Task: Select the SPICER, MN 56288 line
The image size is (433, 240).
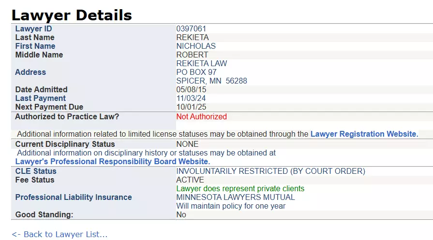Action: (x=211, y=81)
